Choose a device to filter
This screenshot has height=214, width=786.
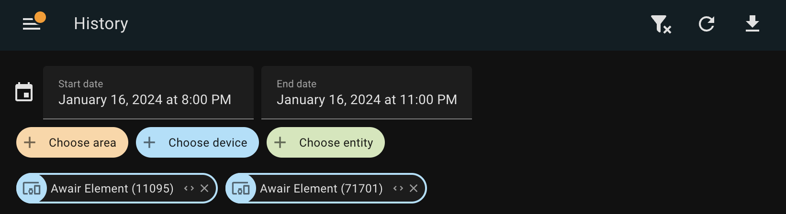(197, 142)
